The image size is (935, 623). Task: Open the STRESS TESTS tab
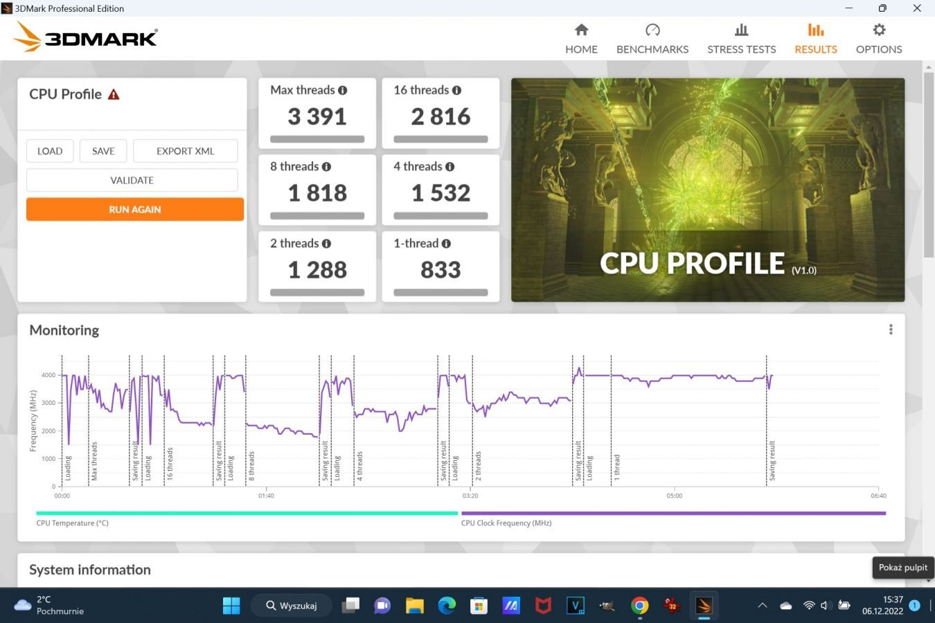[741, 39]
